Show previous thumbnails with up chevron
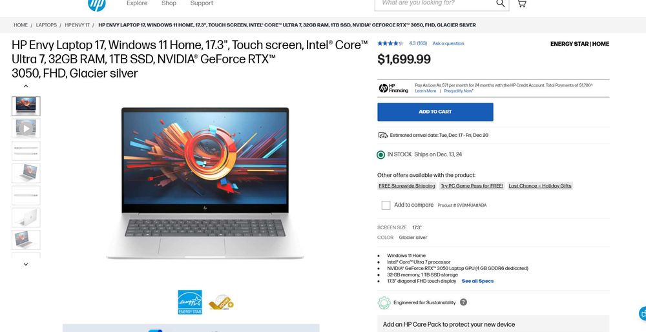Screen dimensions: 646x332 pos(26,86)
